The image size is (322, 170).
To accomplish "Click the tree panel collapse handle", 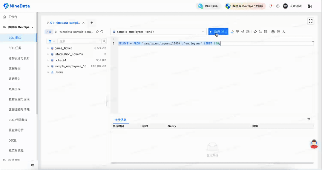I will tap(107, 101).
